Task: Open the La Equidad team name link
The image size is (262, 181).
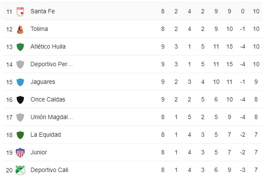Action: coord(46,135)
